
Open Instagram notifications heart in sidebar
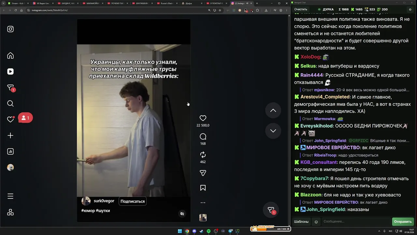(10, 119)
